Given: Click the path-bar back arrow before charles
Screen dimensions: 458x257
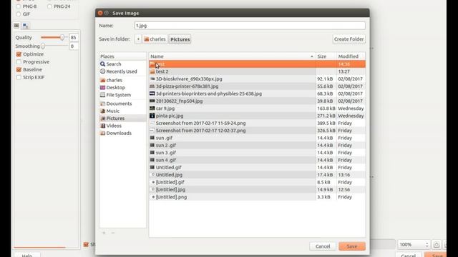Looking at the screenshot, I should (x=138, y=39).
